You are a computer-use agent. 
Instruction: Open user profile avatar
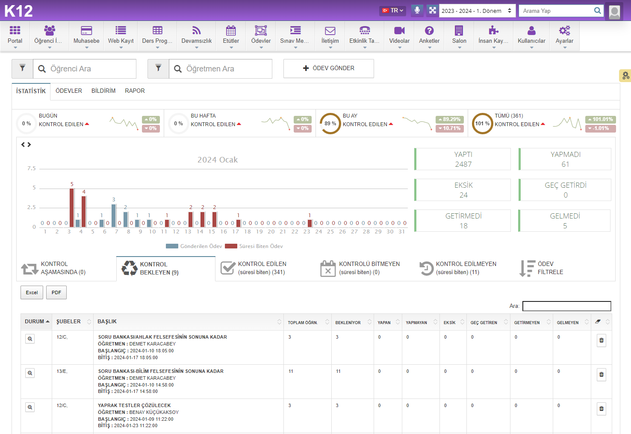(x=614, y=12)
